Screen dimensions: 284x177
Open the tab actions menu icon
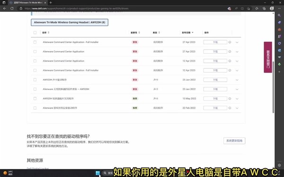click(x=4, y=3)
